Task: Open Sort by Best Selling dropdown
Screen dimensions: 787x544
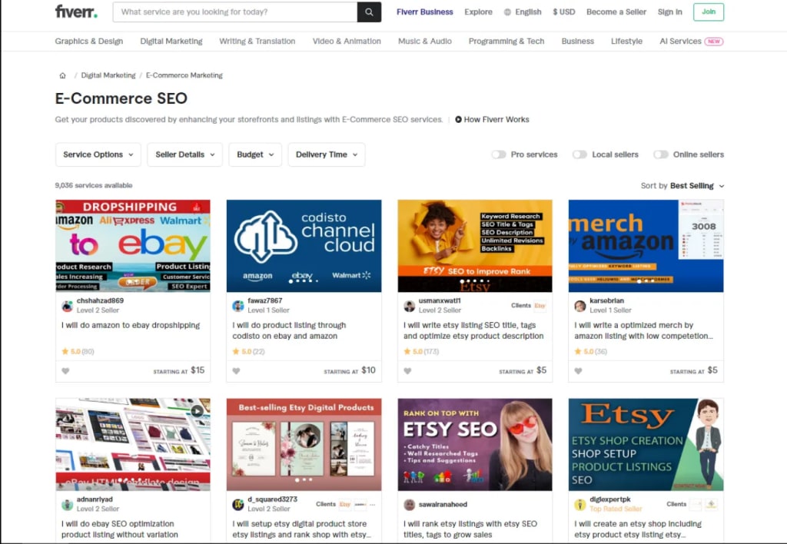Action: [682, 186]
